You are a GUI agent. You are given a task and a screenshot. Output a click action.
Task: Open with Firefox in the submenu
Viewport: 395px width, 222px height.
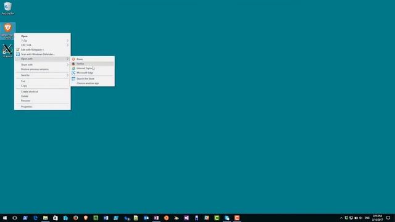pos(92,64)
